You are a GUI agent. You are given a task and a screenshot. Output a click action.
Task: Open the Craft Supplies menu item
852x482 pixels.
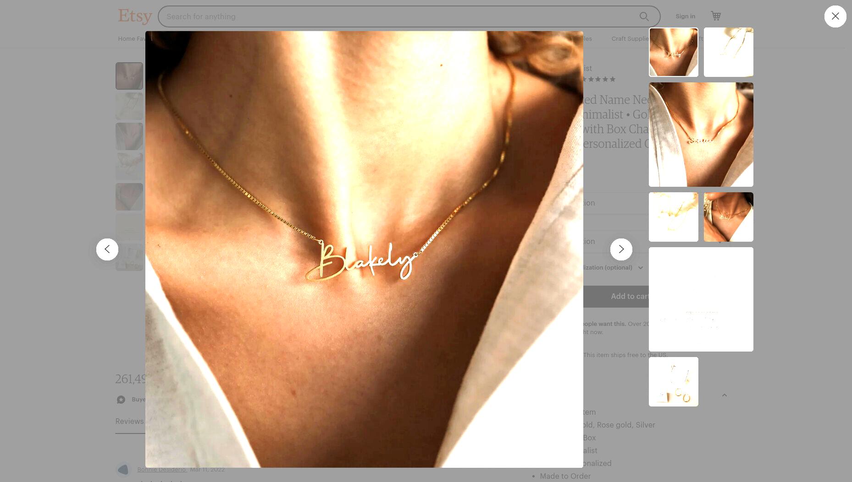click(x=630, y=39)
